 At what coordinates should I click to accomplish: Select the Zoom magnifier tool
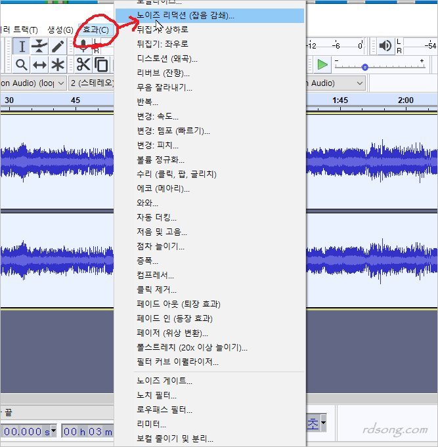[22, 64]
